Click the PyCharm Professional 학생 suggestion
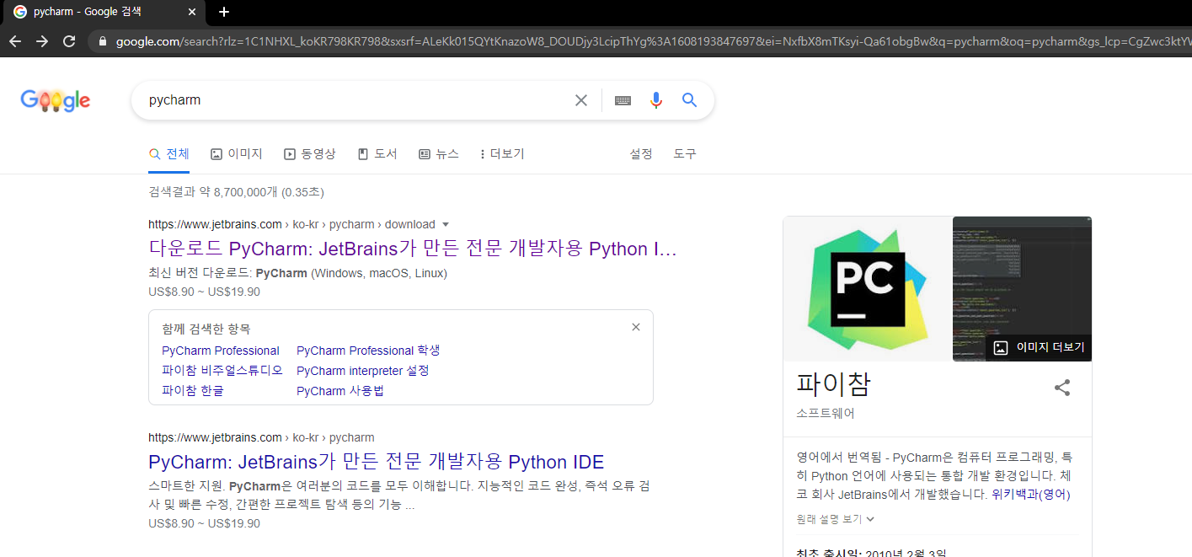The image size is (1192, 557). [368, 351]
